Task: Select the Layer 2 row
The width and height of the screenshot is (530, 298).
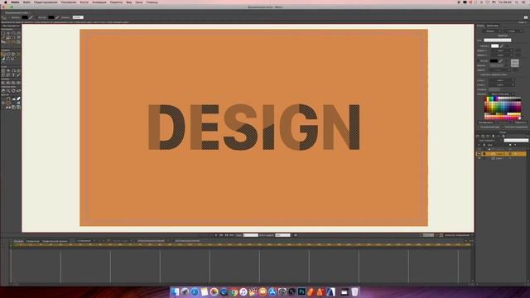Action: [x=502, y=154]
